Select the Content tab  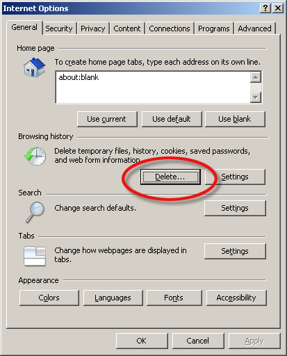point(127,29)
